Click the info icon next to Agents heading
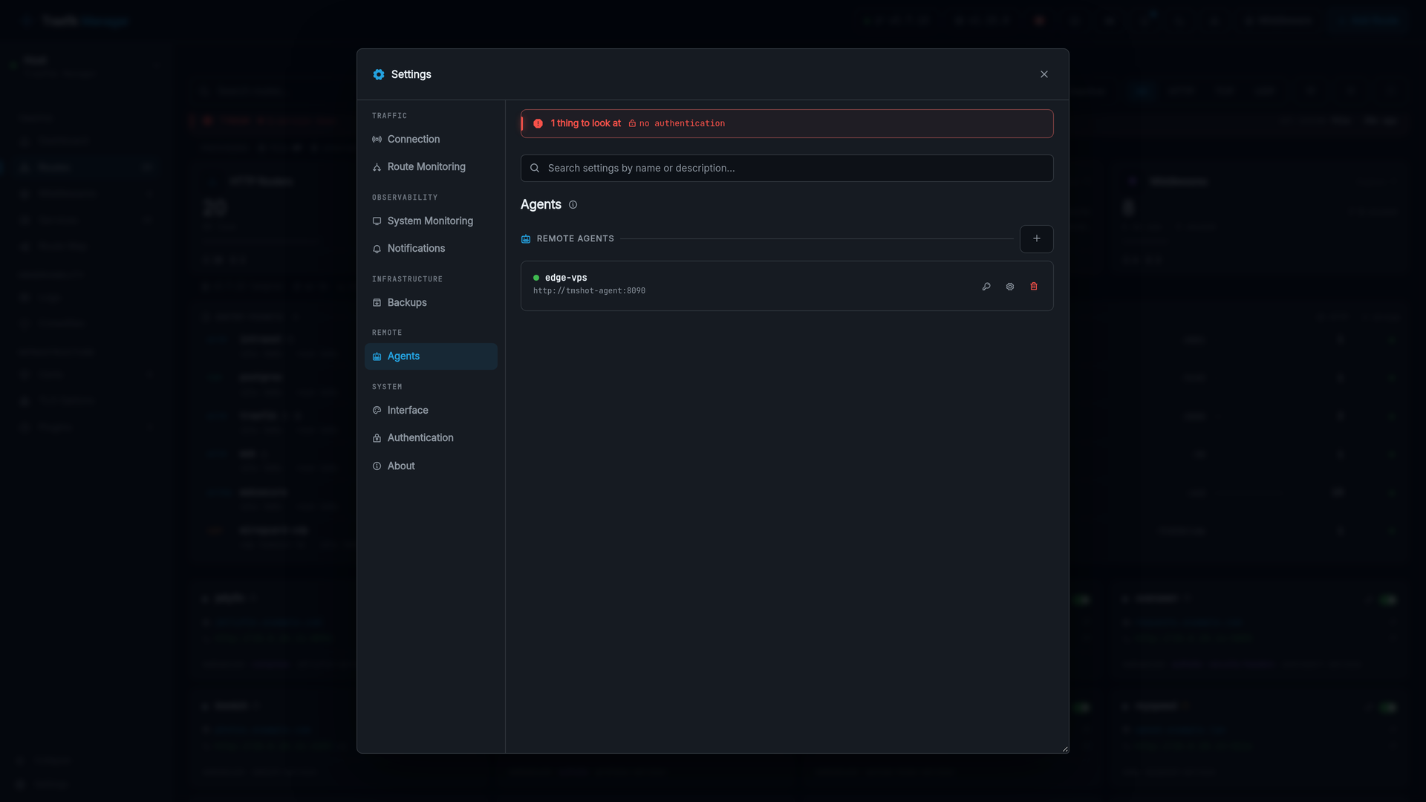Screen dimensions: 1426x802 tap(573, 205)
